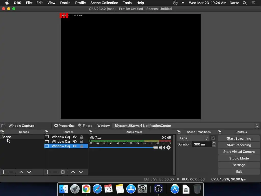Launch Google Chrome from the Dock
This screenshot has height=196, width=261.
(x=86, y=189)
